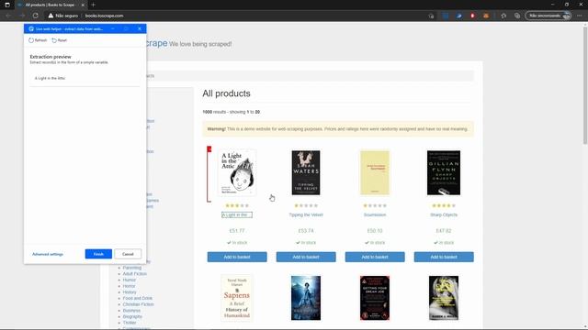Image resolution: width=588 pixels, height=330 pixels.
Task: Open a new browser tab
Action: pos(93,5)
